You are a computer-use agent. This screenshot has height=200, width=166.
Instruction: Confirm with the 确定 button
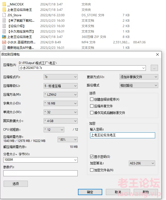coord(90,192)
